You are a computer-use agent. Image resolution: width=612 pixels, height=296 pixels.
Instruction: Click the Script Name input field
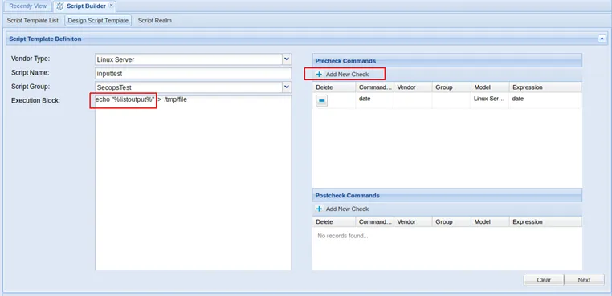click(194, 73)
